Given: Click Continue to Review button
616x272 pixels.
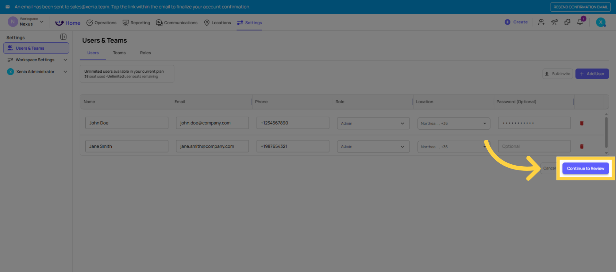Looking at the screenshot, I should [585, 169].
